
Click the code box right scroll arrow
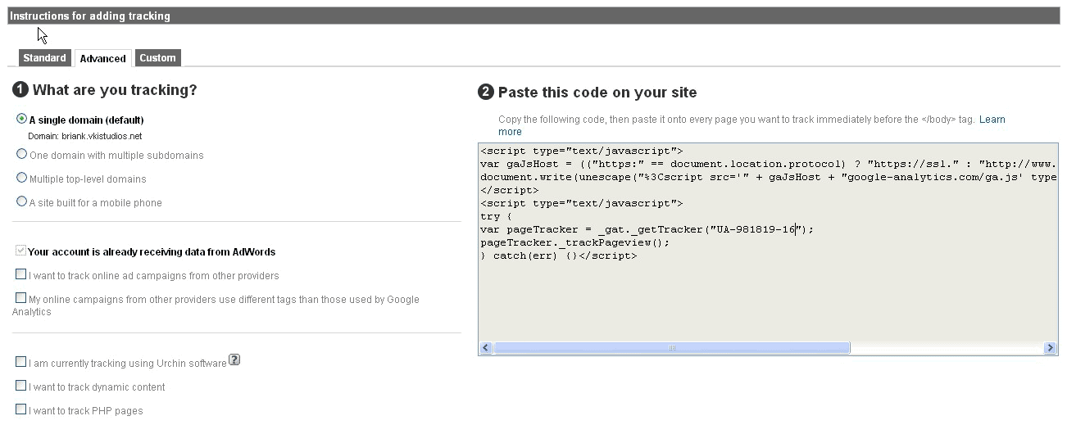pos(1050,348)
